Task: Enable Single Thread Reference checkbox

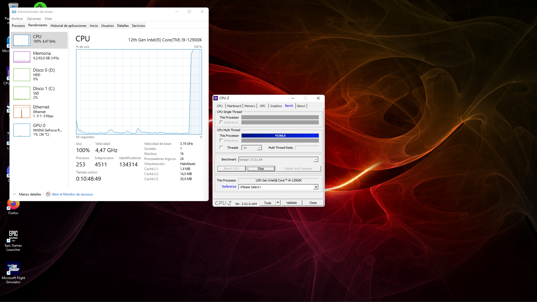Action: click(221, 122)
